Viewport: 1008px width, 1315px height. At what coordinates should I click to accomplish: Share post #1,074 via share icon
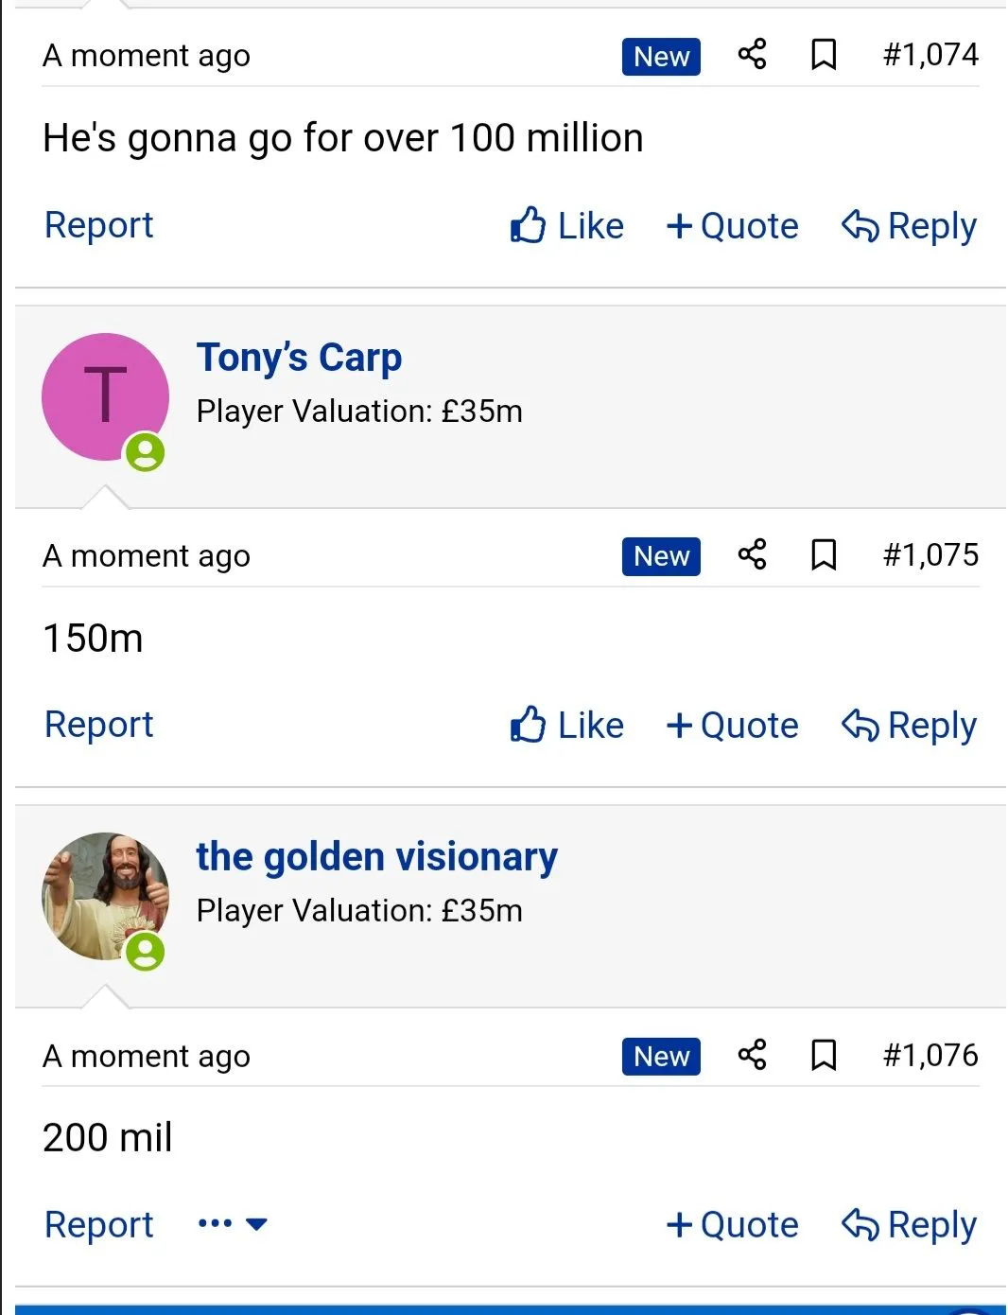752,55
